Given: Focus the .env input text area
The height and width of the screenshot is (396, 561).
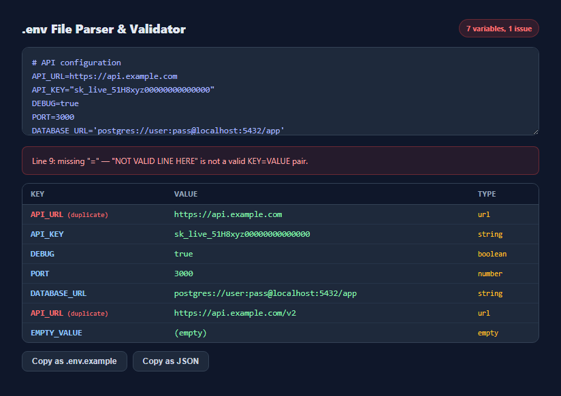Looking at the screenshot, I should click(280, 91).
